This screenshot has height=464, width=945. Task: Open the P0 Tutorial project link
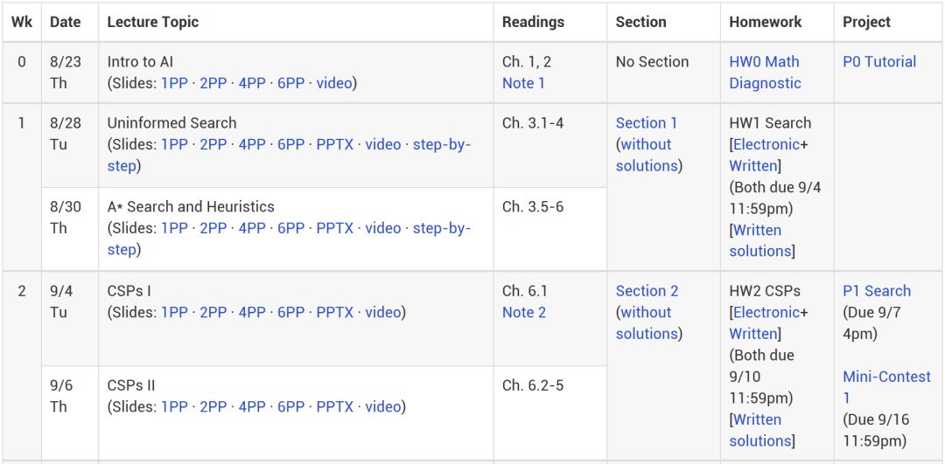pyautogui.click(x=879, y=61)
